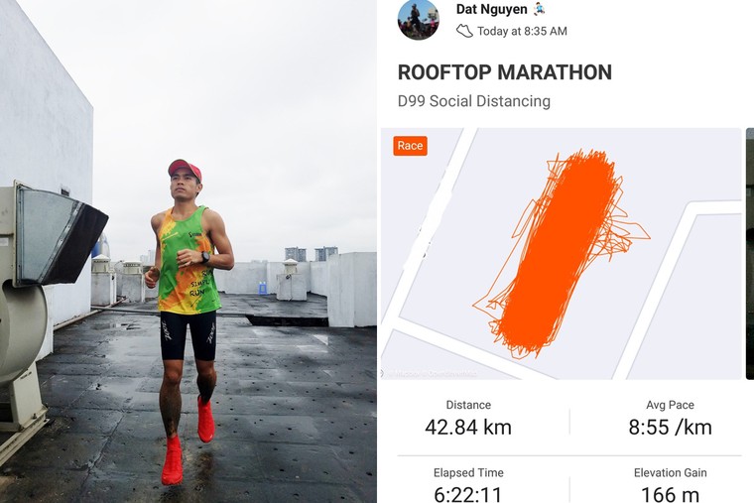Select the Distance 42.84 km stat
Screen dimensions: 754x503
[x=468, y=421]
